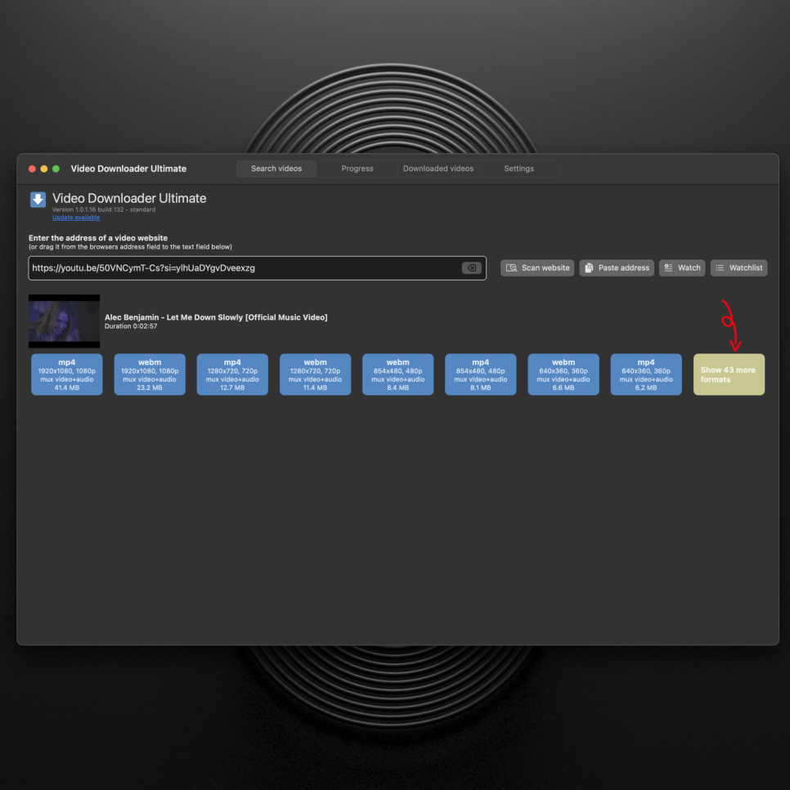Clear the URL field with the delete icon
The image size is (790, 790).
tap(472, 268)
